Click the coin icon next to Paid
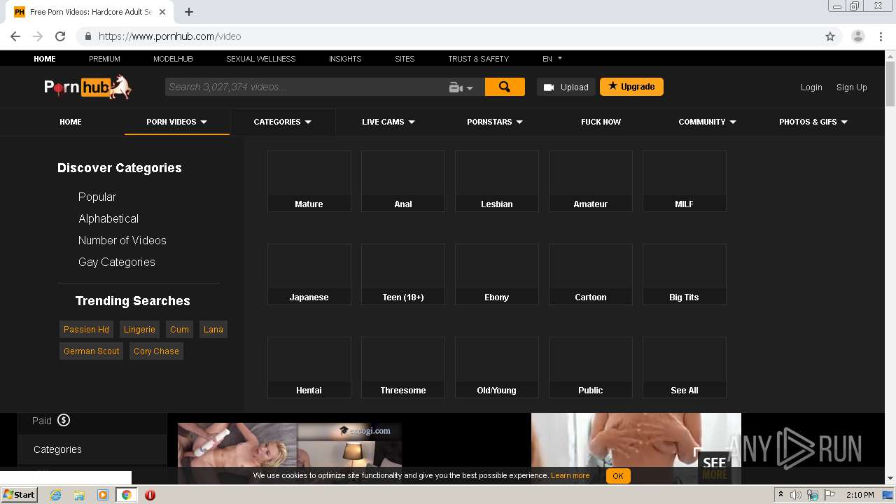 pyautogui.click(x=64, y=420)
